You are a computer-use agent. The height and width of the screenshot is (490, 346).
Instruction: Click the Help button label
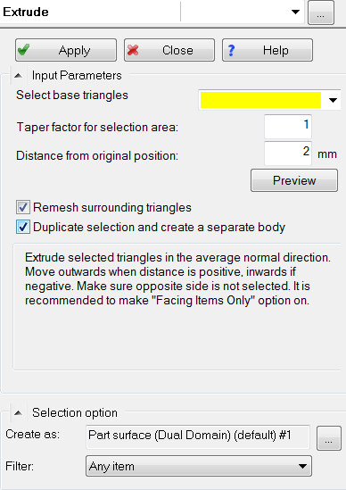pyautogui.click(x=276, y=50)
